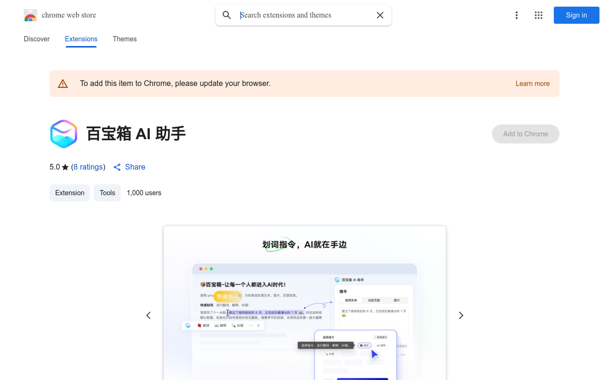Click the 百宝箱 AI 助手 extension logo

(x=64, y=134)
